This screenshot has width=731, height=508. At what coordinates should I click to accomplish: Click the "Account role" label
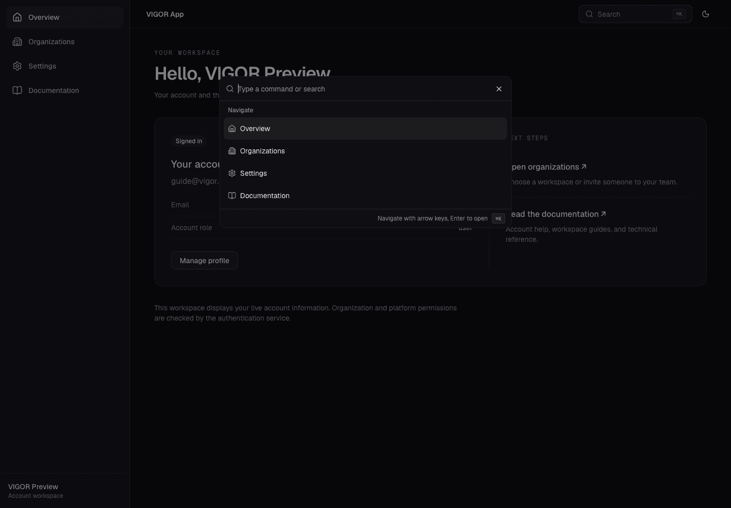pyautogui.click(x=191, y=228)
